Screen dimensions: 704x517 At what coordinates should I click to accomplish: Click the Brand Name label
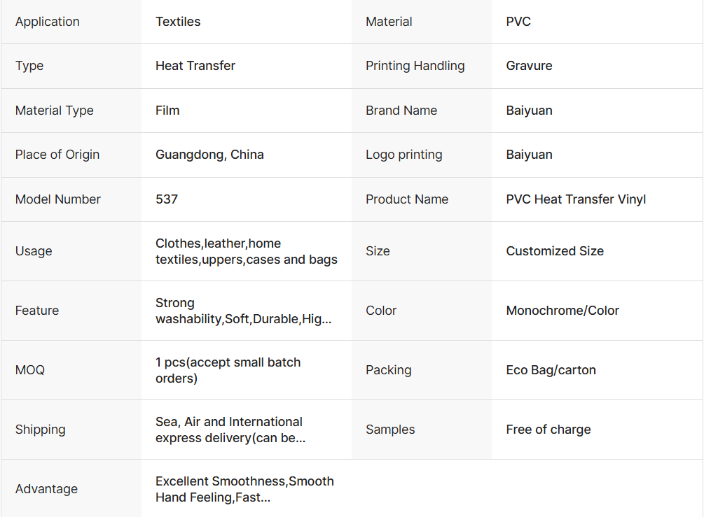coord(401,111)
